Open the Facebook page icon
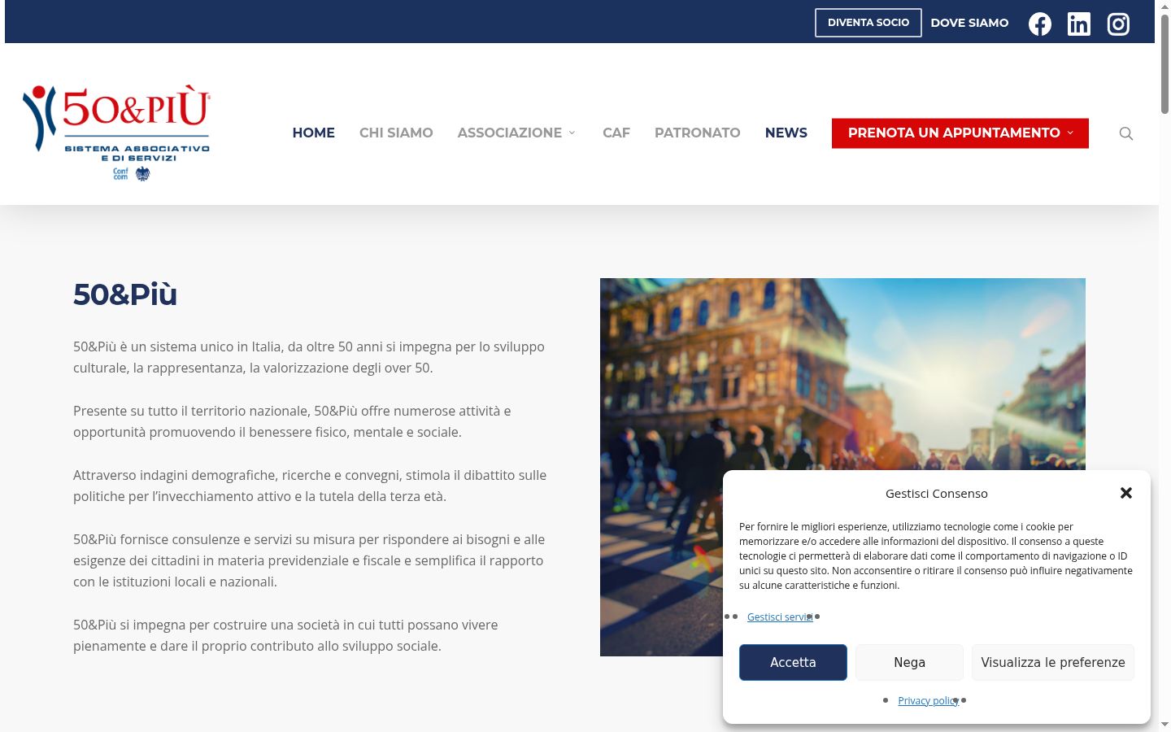Image resolution: width=1171 pixels, height=732 pixels. pos(1039,24)
